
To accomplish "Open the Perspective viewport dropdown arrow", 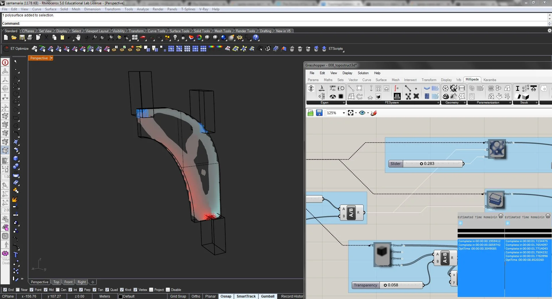I will (x=51, y=58).
